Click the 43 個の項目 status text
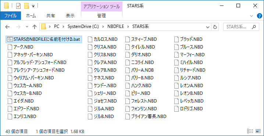 (17, 131)
